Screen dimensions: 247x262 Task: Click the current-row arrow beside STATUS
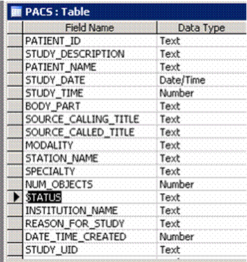tap(15, 197)
